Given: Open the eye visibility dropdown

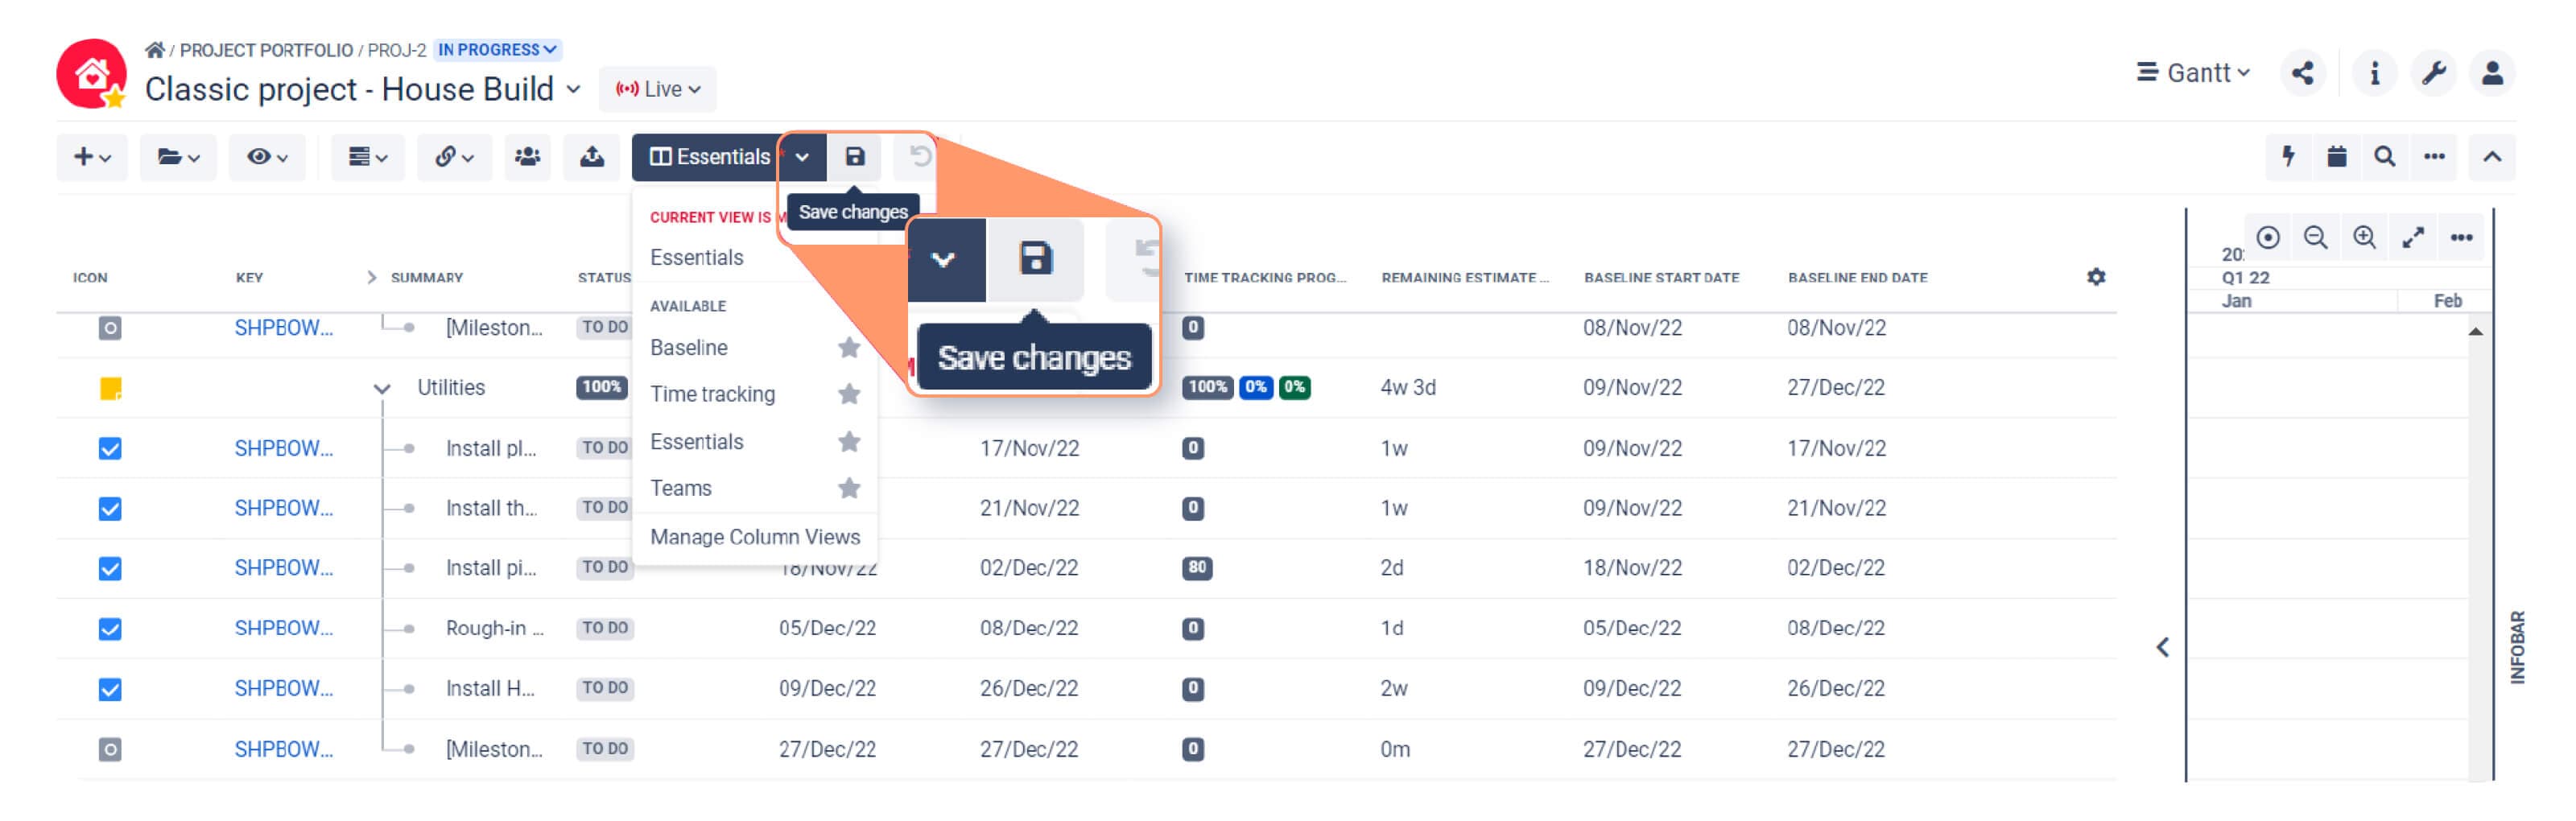Looking at the screenshot, I should pos(267,157).
